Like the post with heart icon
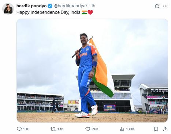Screen dimensions: 171x134 click(88, 129)
